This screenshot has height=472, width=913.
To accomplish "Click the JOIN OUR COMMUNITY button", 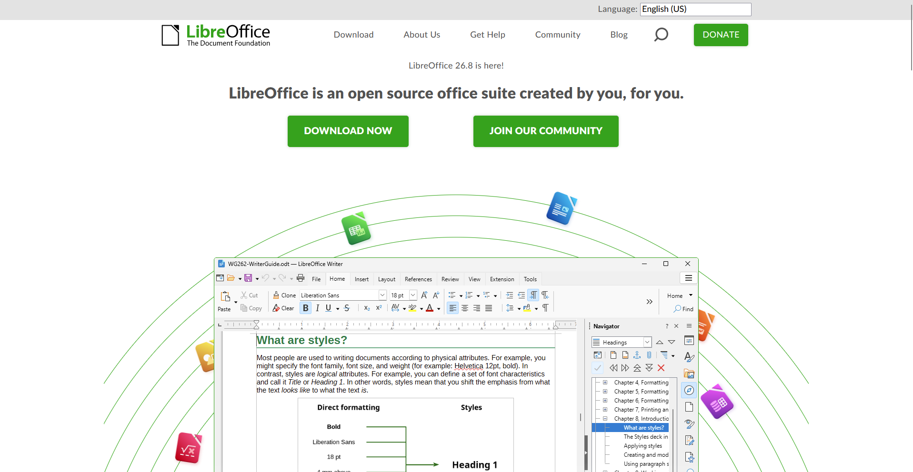I will 546,131.
